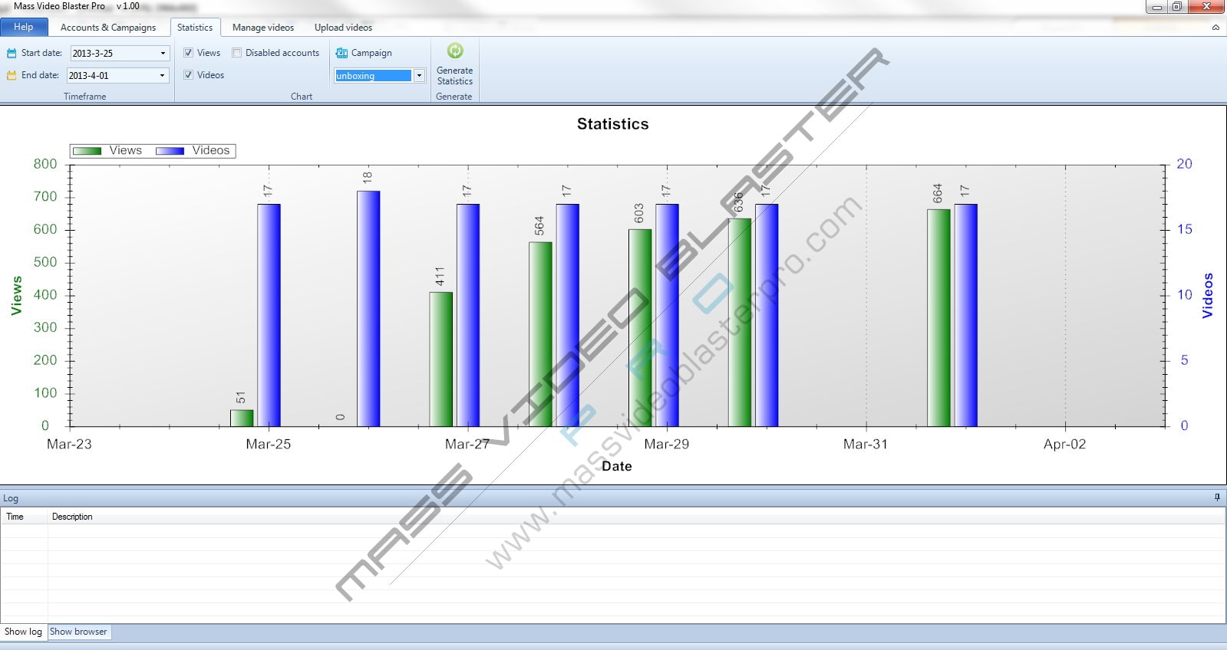Enable the Disabled accounts checkbox
Viewport: 1227px width, 650px height.
(237, 53)
